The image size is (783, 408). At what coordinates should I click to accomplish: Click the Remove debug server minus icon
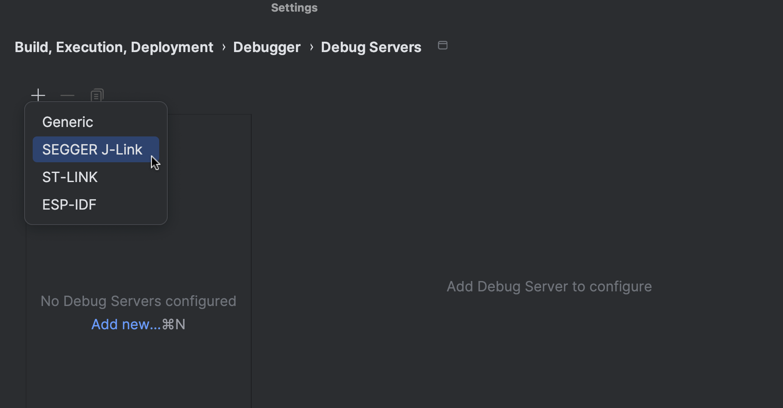pos(67,95)
